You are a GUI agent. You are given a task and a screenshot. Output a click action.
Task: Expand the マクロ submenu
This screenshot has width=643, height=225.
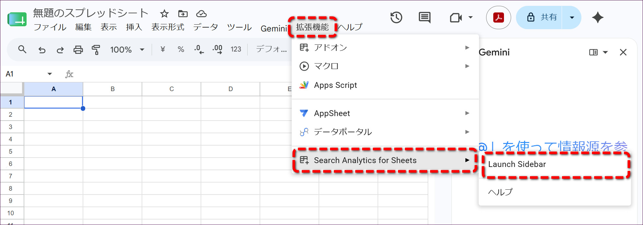click(385, 66)
